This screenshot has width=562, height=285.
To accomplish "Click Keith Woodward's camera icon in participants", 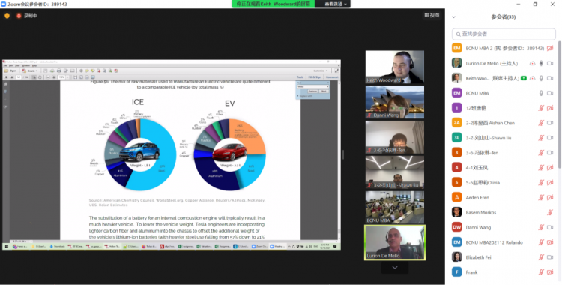I will (x=550, y=78).
